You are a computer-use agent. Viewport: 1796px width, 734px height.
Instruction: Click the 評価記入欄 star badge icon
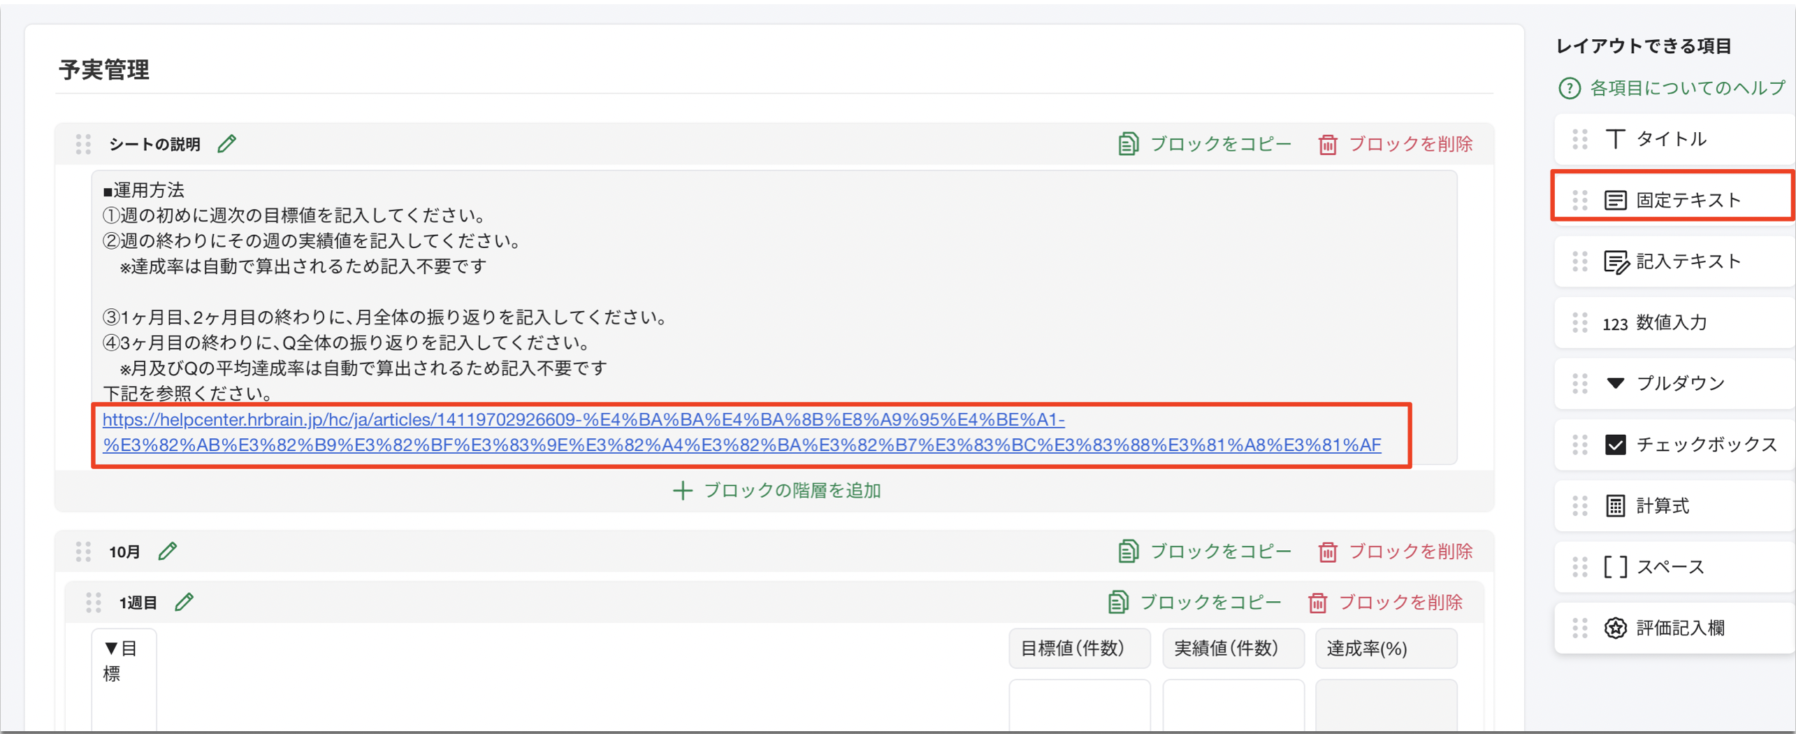point(1615,628)
